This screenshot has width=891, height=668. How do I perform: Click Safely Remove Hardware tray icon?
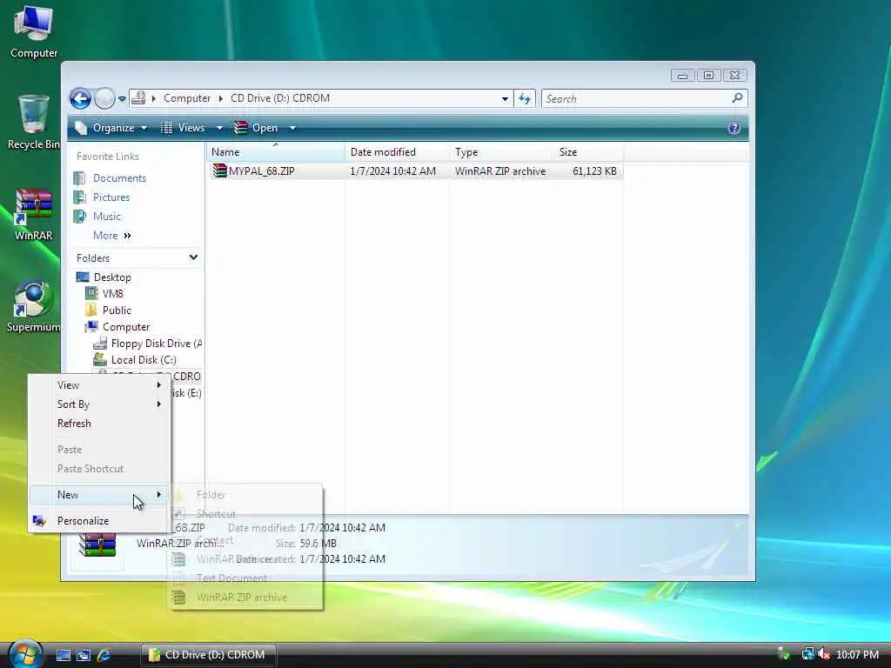[784, 654]
